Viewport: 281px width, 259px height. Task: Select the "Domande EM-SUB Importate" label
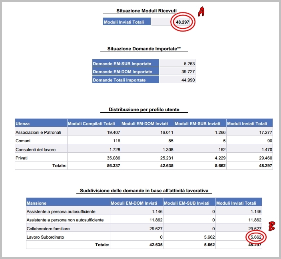[x=122, y=64]
